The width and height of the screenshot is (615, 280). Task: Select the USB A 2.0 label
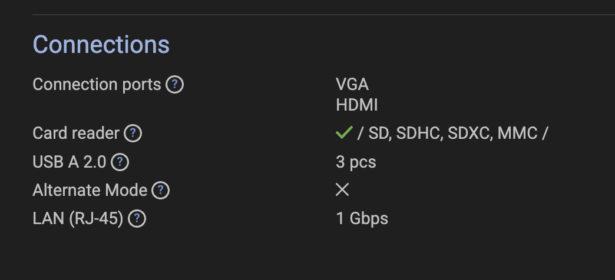[70, 162]
